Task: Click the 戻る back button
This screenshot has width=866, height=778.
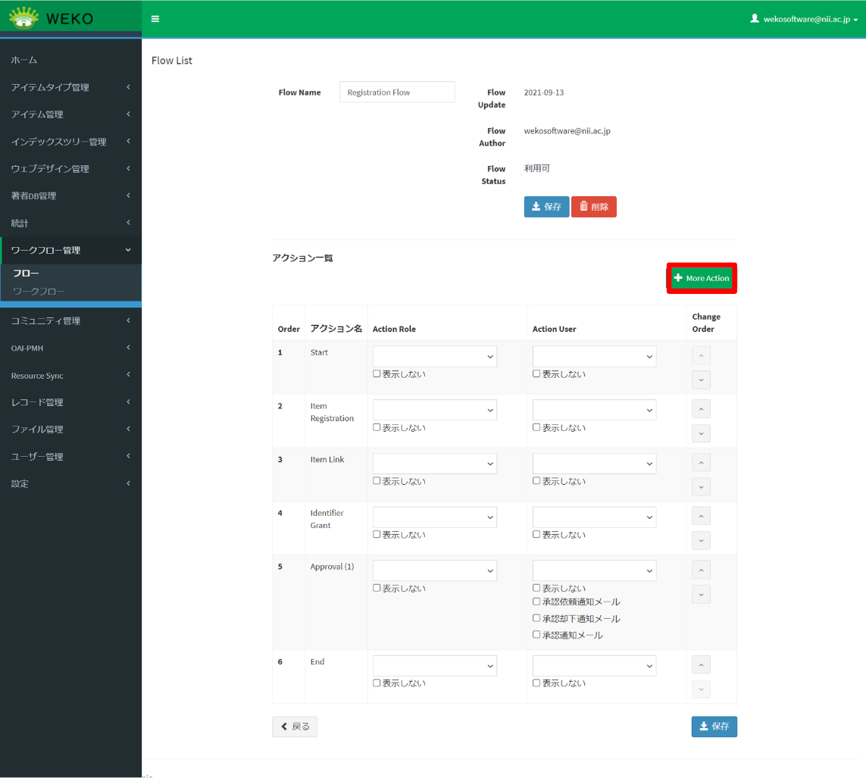Action: (x=295, y=726)
